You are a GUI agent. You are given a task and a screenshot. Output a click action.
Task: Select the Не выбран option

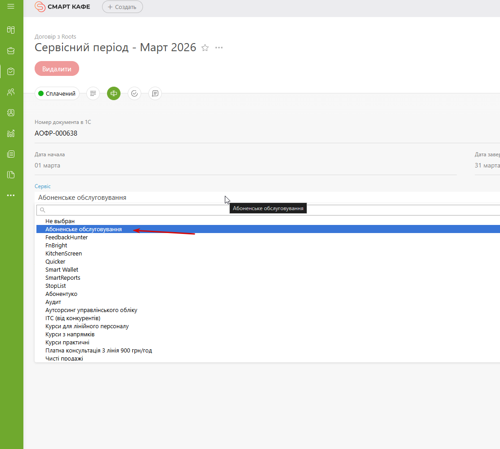[x=268, y=221]
